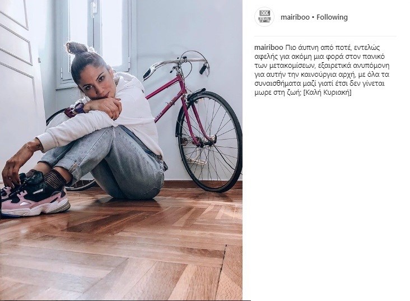Open mairiboo username link in post header
This screenshot has width=410, height=301.
point(295,17)
